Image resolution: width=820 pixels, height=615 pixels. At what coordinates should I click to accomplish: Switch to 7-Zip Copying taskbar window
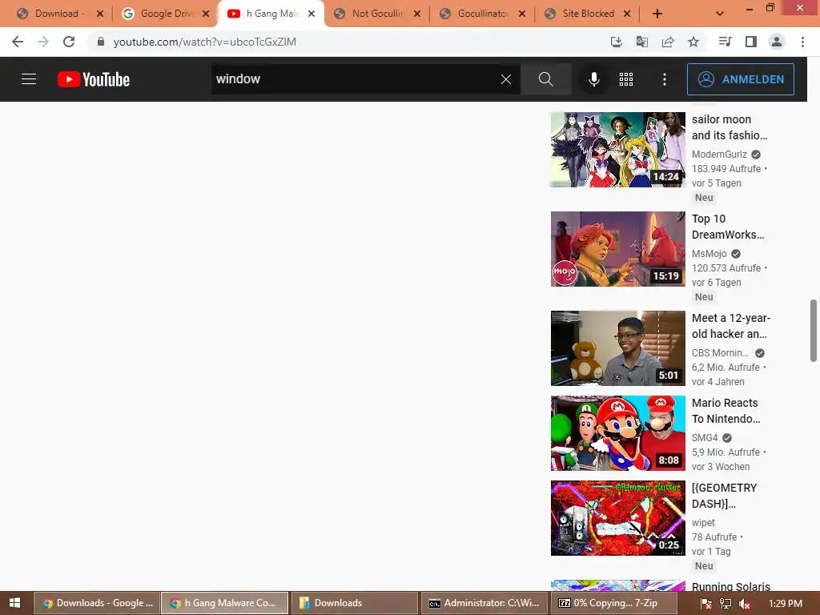pyautogui.click(x=613, y=603)
